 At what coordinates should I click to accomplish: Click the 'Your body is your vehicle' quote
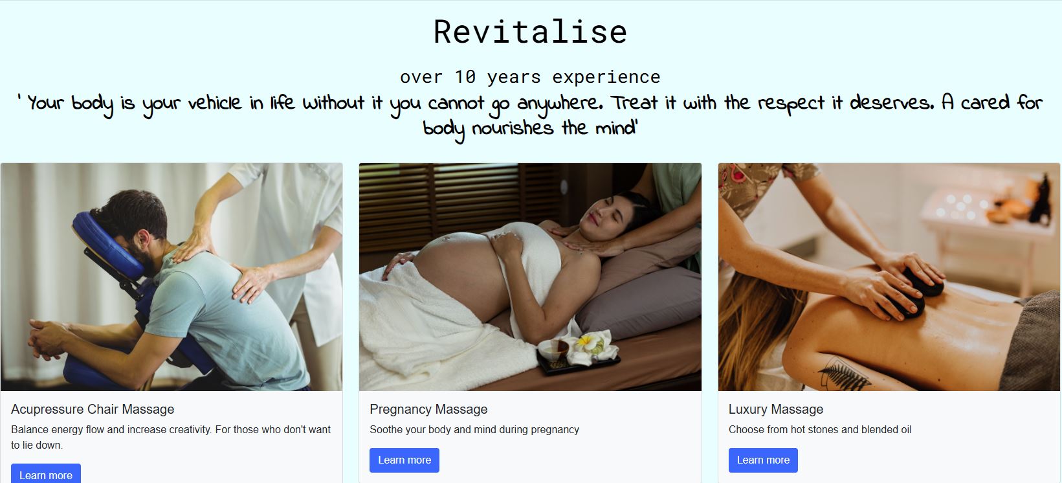tap(531, 115)
